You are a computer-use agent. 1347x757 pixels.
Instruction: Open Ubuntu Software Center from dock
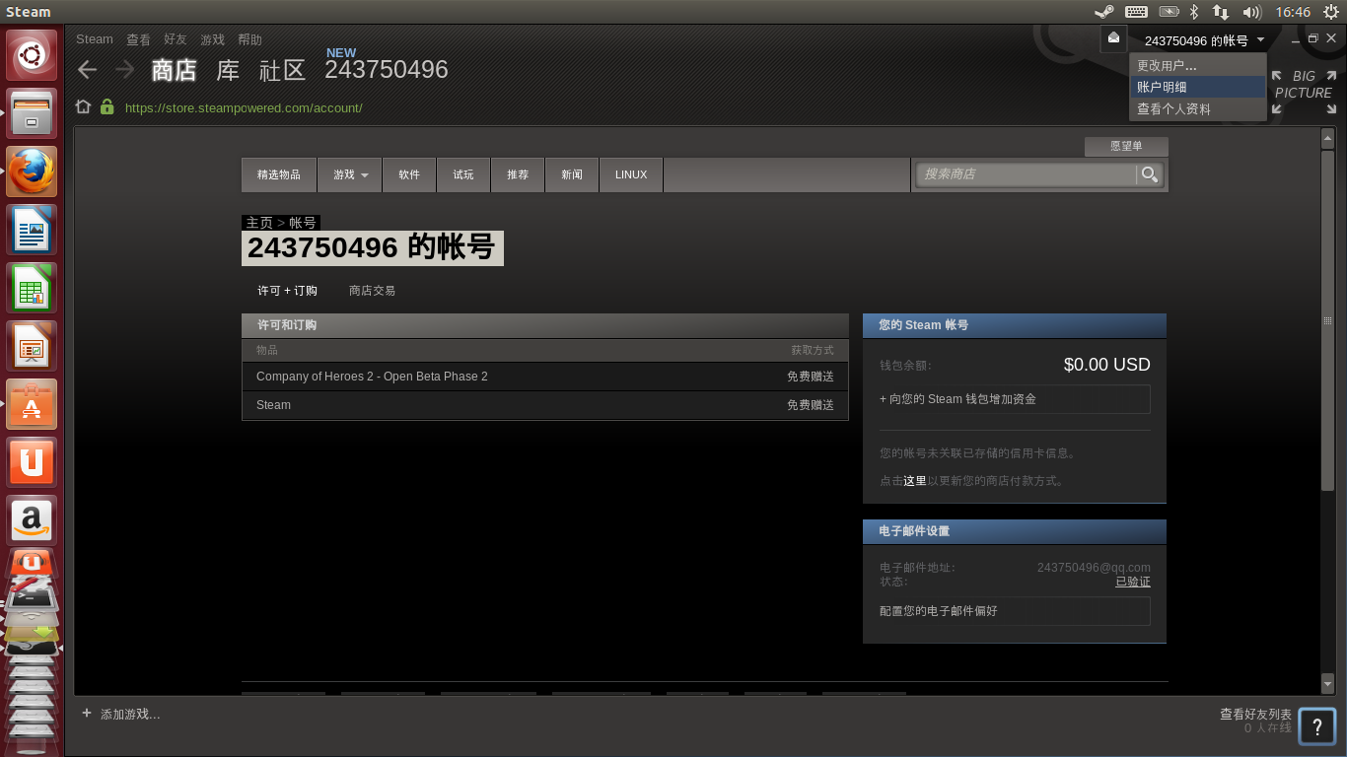(x=33, y=404)
